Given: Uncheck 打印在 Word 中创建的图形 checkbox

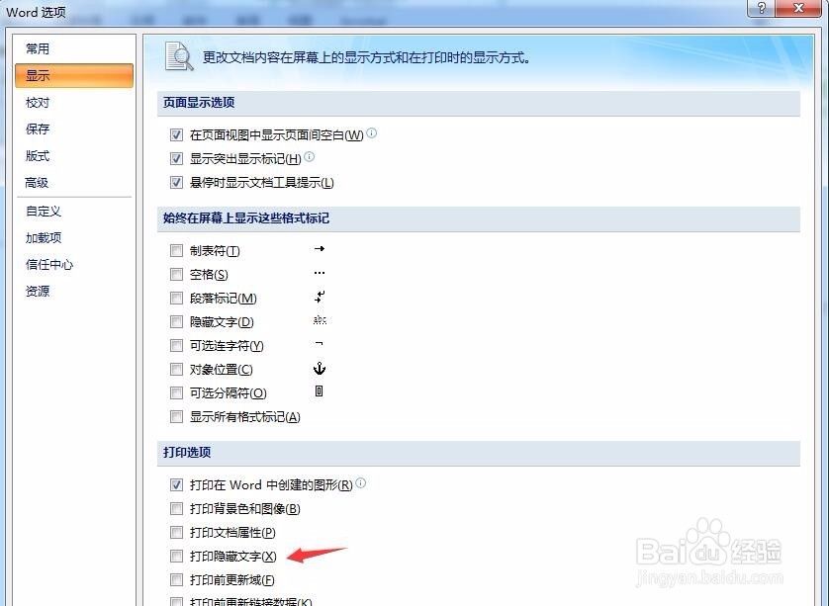Looking at the screenshot, I should [177, 484].
